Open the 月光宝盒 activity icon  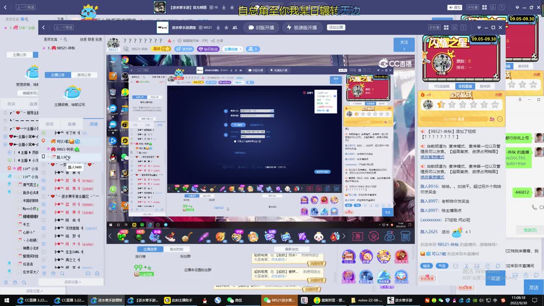(x=384, y=277)
